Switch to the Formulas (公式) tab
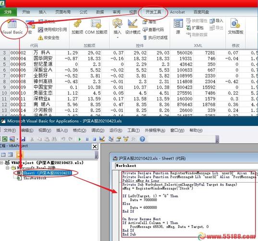This screenshot has height=241, width=258. coord(84,12)
